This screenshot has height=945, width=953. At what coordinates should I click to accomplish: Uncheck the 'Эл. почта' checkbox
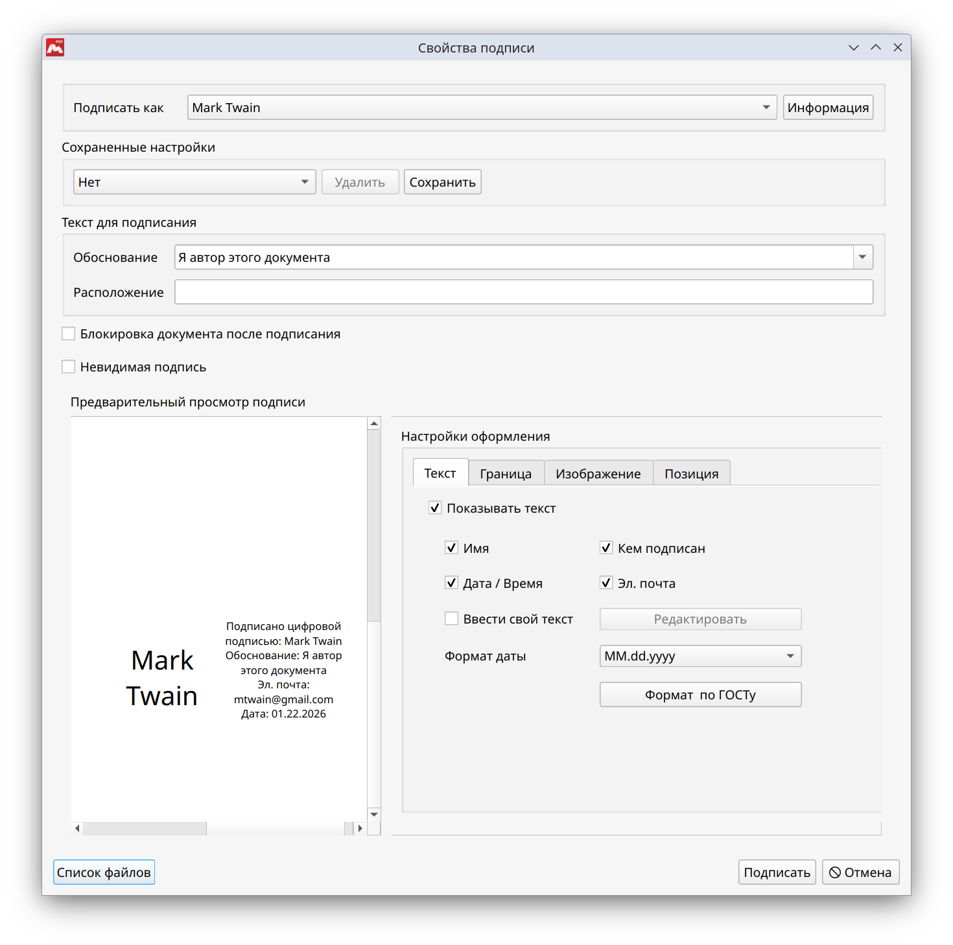click(606, 583)
